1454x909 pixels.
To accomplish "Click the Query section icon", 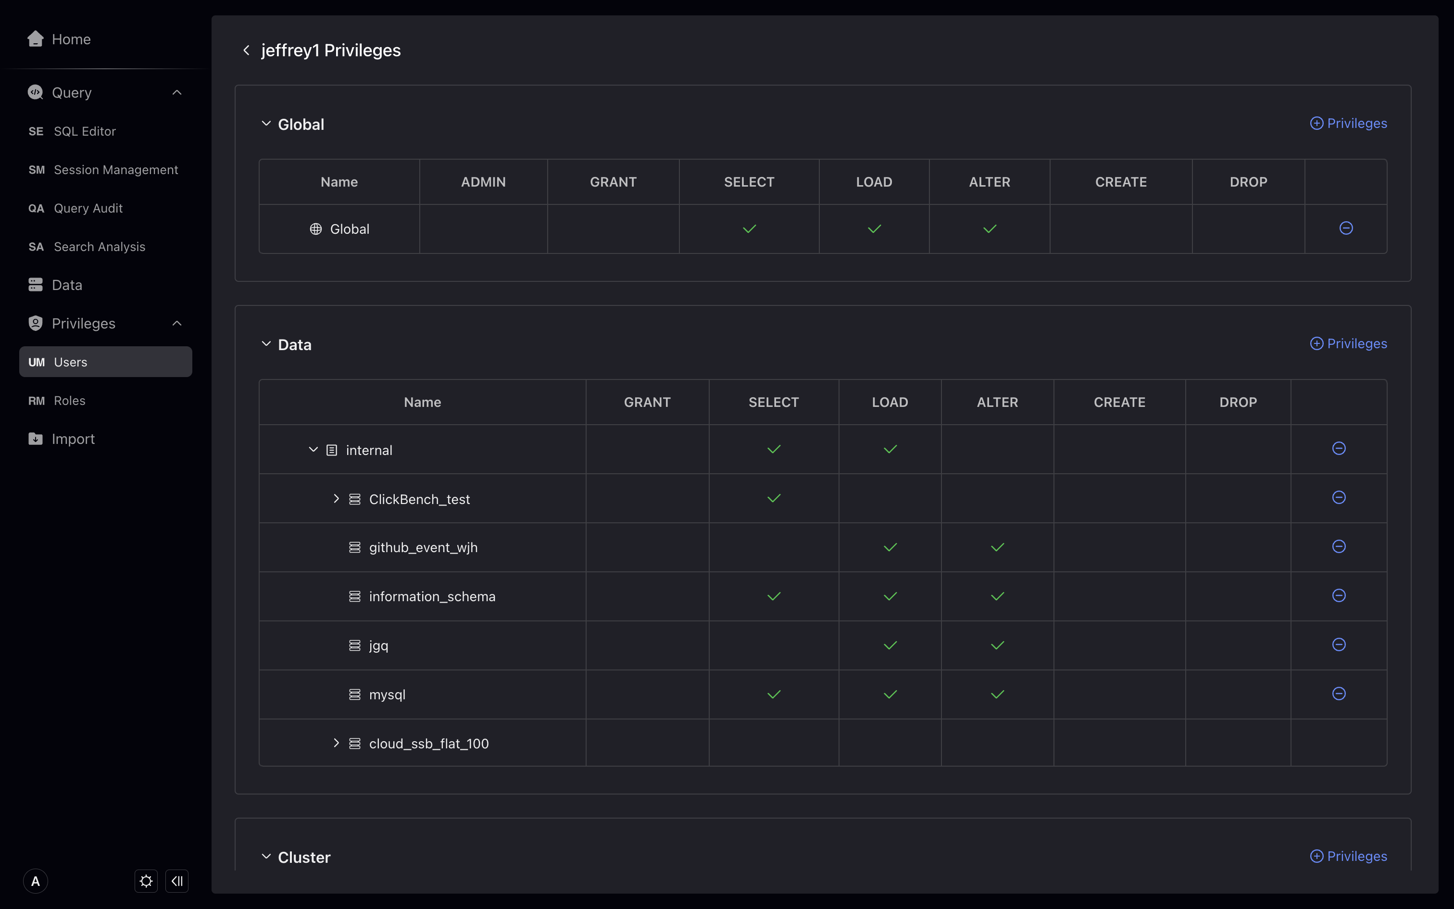I will (x=36, y=92).
